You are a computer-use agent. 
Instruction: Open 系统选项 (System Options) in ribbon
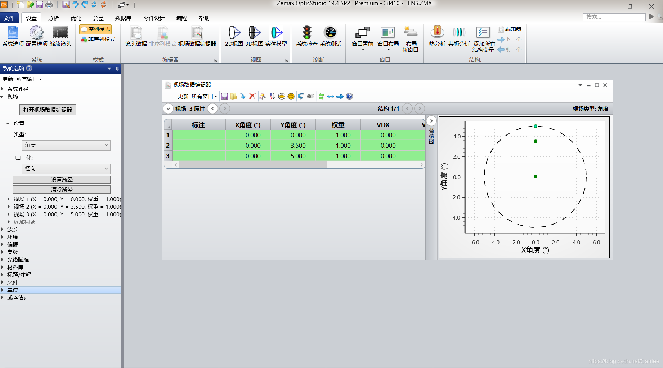[x=13, y=36]
